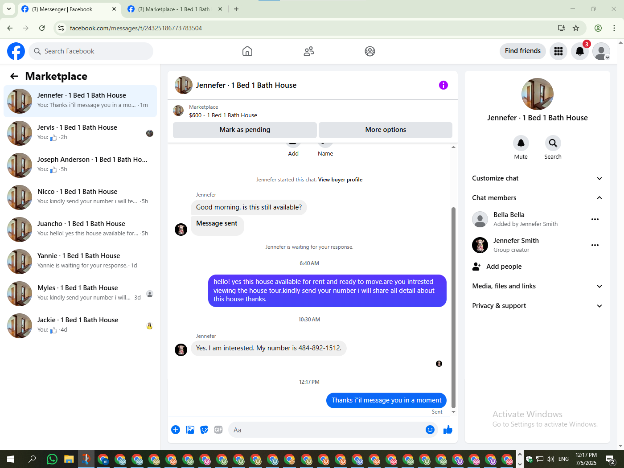Open ENG language indicator in tray
This screenshot has width=624, height=468.
click(x=563, y=459)
